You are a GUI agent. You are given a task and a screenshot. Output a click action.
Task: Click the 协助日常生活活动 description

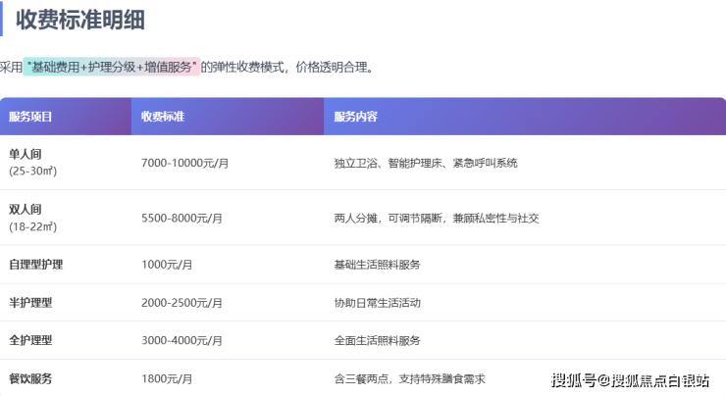click(x=377, y=303)
